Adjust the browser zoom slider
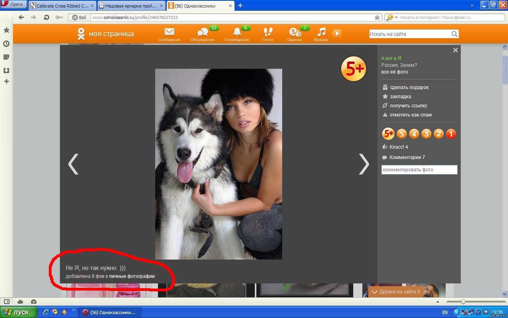This screenshot has width=508, height=318. (x=463, y=302)
